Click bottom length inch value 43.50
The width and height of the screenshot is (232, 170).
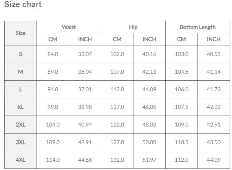pyautogui.click(x=214, y=142)
